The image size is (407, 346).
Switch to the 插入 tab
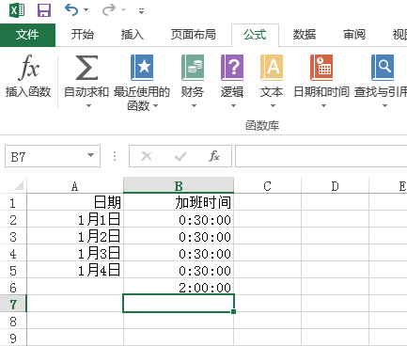point(132,35)
